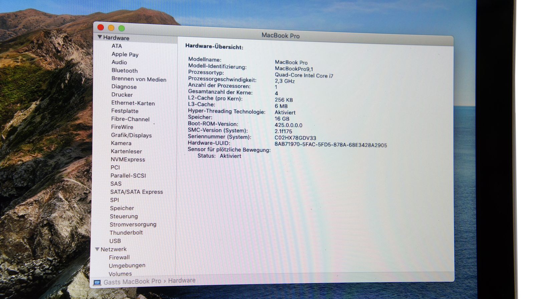Collapse the Hardware section triangle
The width and height of the screenshot is (534, 299).
(x=99, y=37)
